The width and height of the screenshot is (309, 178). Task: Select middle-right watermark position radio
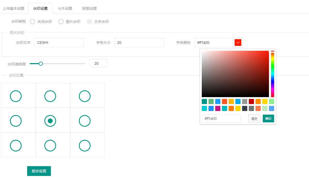[85, 121]
